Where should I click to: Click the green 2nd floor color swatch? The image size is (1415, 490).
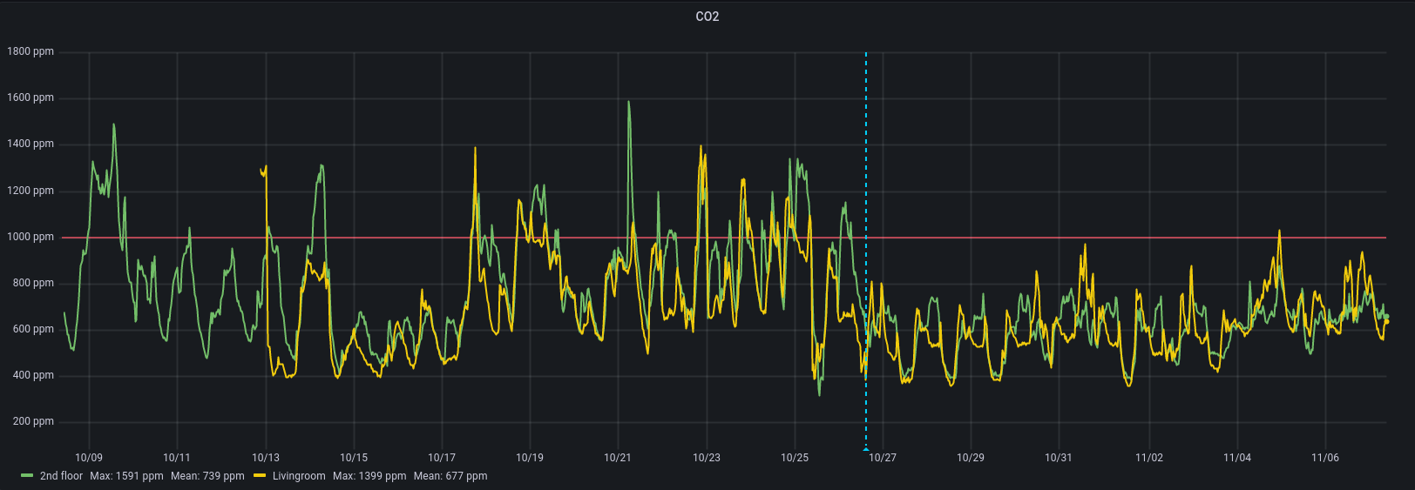pos(27,476)
